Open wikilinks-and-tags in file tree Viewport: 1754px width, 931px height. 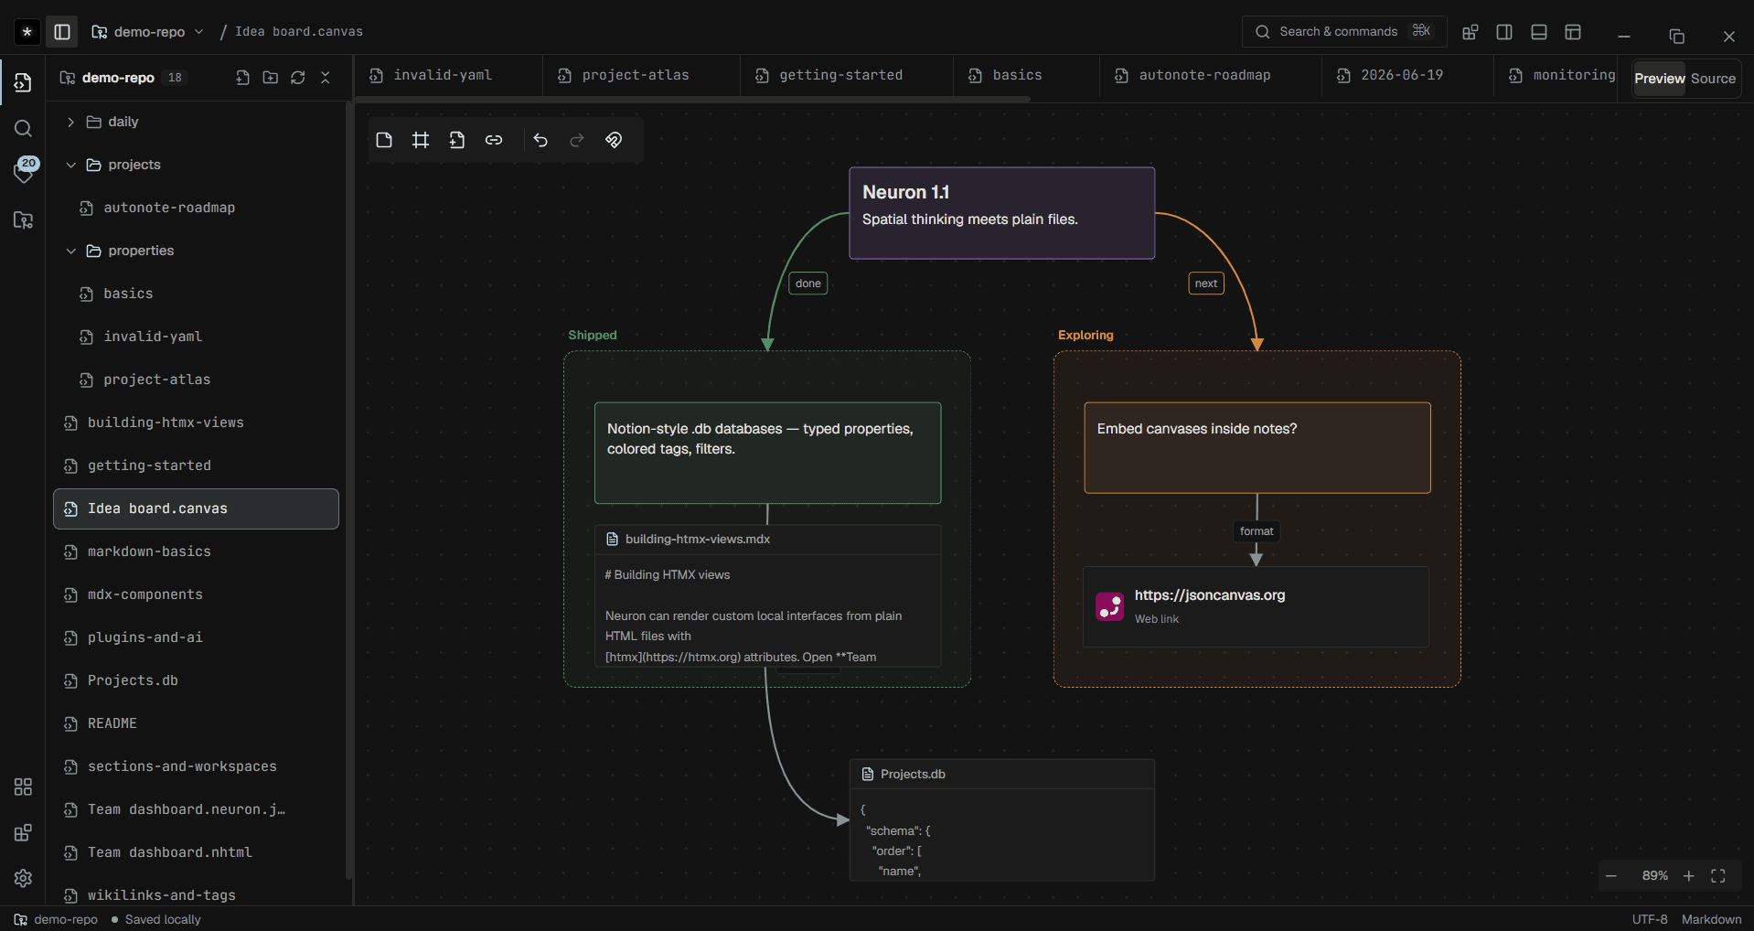196,895
